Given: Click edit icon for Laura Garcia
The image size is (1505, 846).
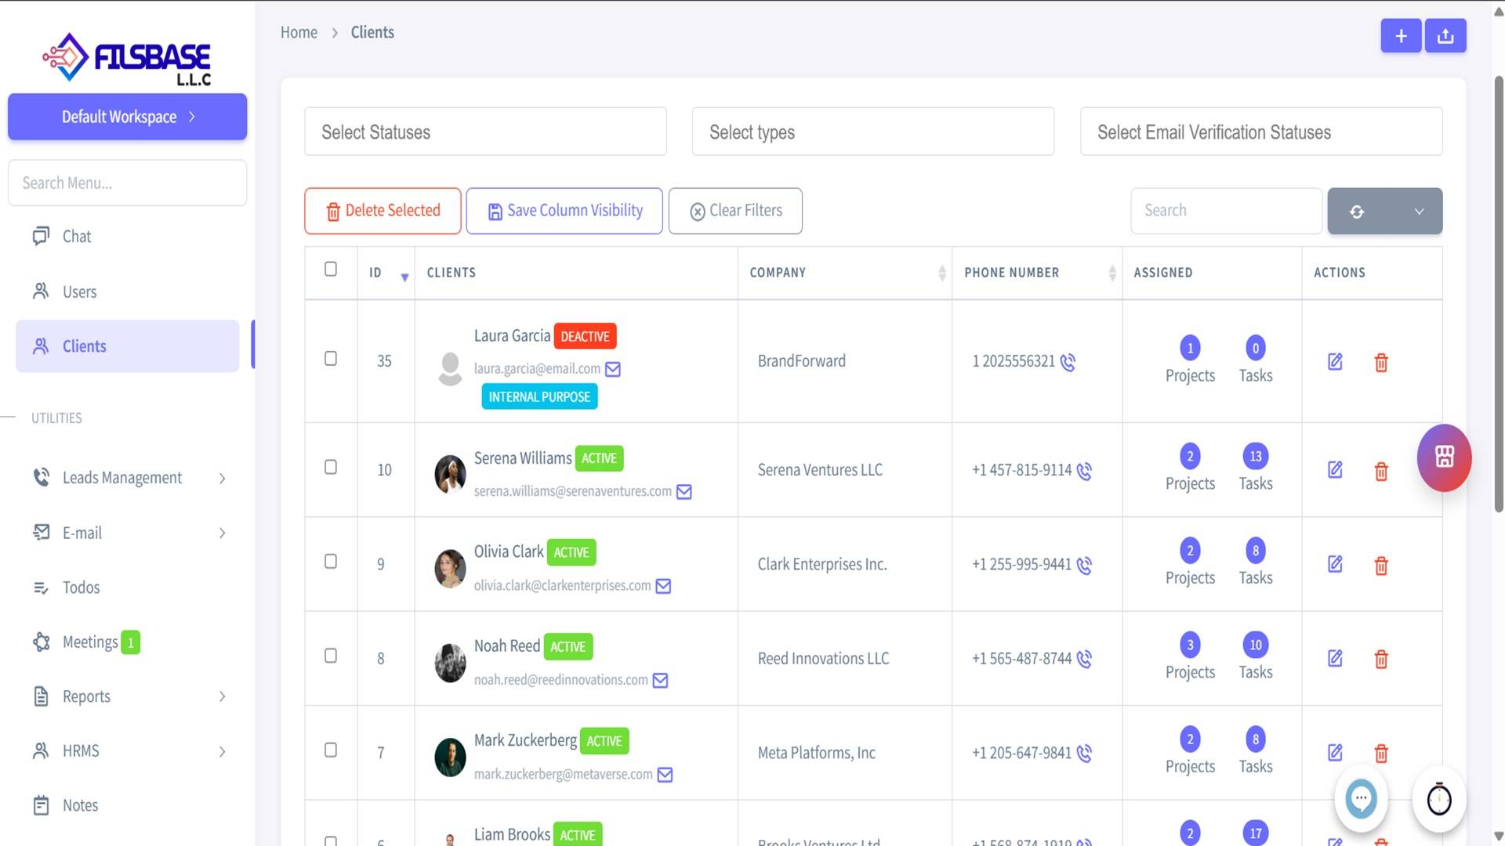Looking at the screenshot, I should (1335, 362).
